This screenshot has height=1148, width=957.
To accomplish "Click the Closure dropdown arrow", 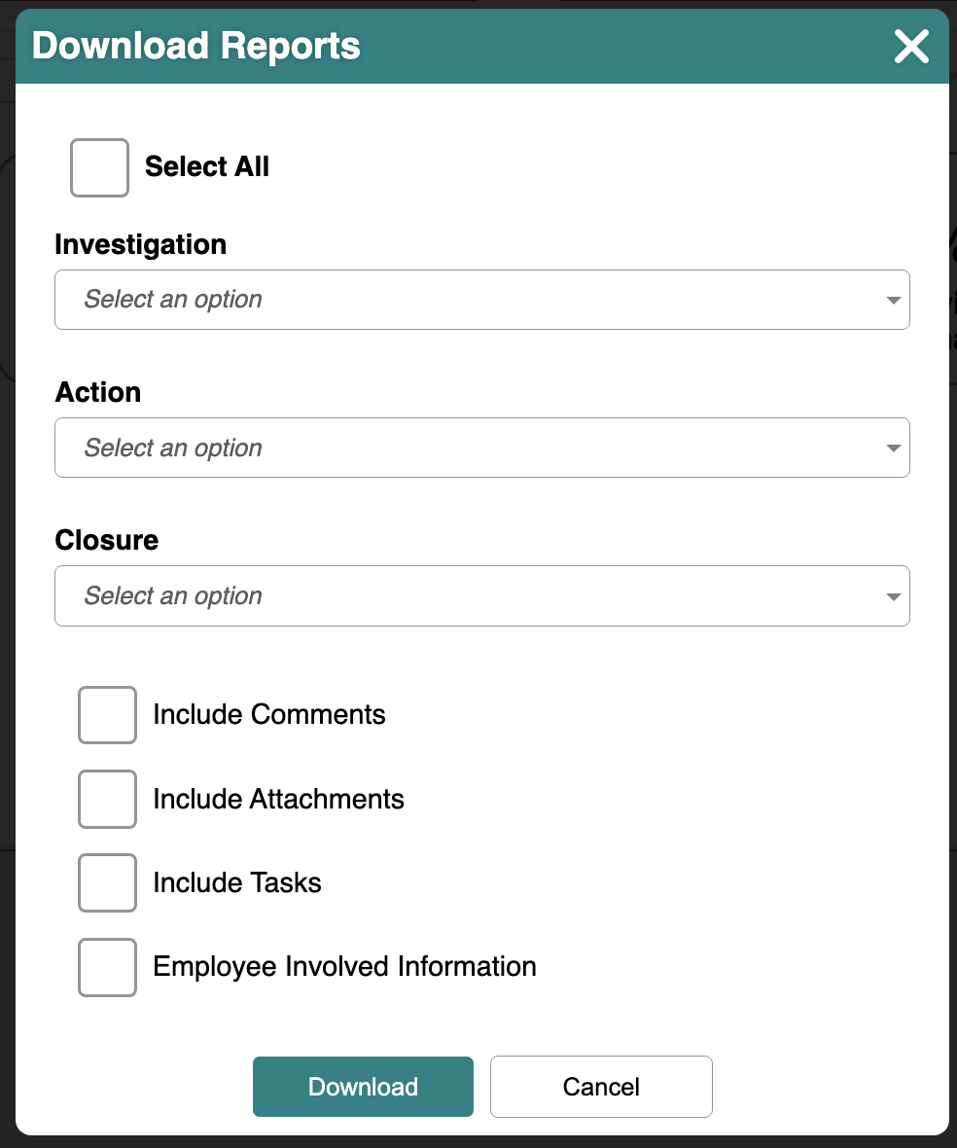I will click(x=893, y=596).
